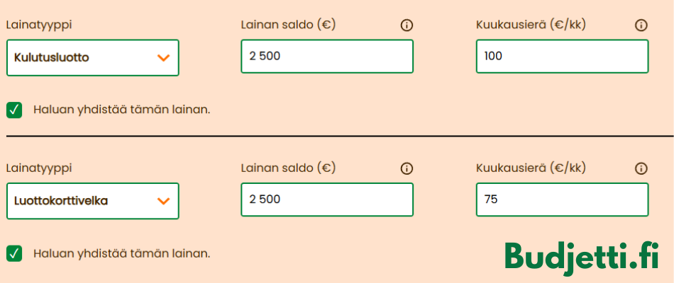Expand the Luottokorttivelka loan type dropdown
The height and width of the screenshot is (283, 674).
[92, 201]
